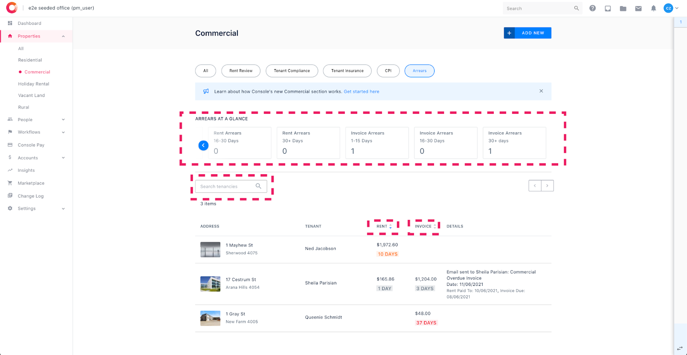The width and height of the screenshot is (687, 355).
Task: Open Commercial properties in sidebar
Action: pyautogui.click(x=37, y=72)
